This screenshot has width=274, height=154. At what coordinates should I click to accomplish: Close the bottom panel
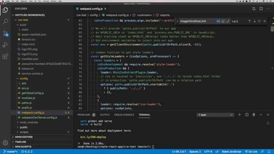click(x=268, y=115)
